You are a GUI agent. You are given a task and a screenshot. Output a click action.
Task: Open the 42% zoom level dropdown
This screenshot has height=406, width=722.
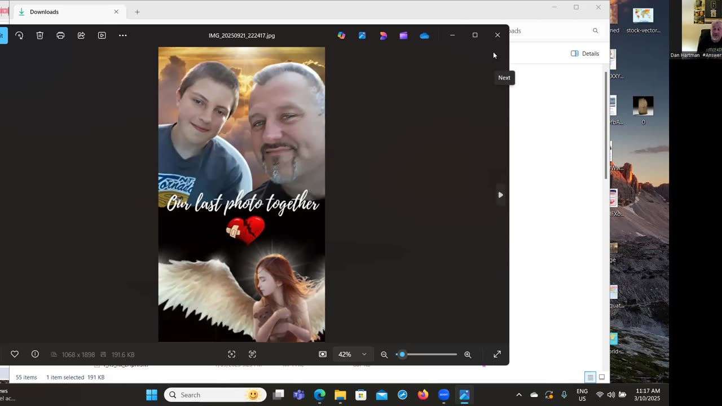tap(353, 354)
